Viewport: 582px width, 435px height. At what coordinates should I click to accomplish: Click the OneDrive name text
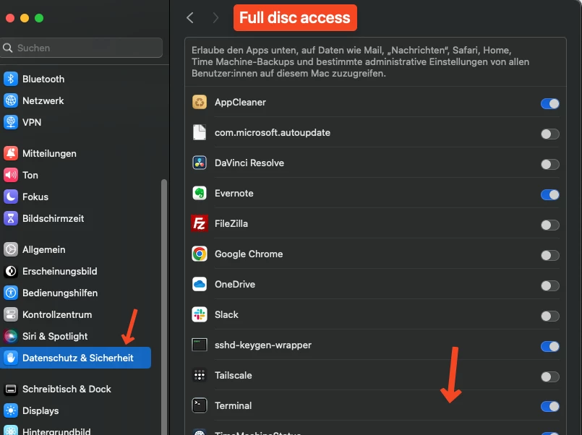tap(235, 285)
